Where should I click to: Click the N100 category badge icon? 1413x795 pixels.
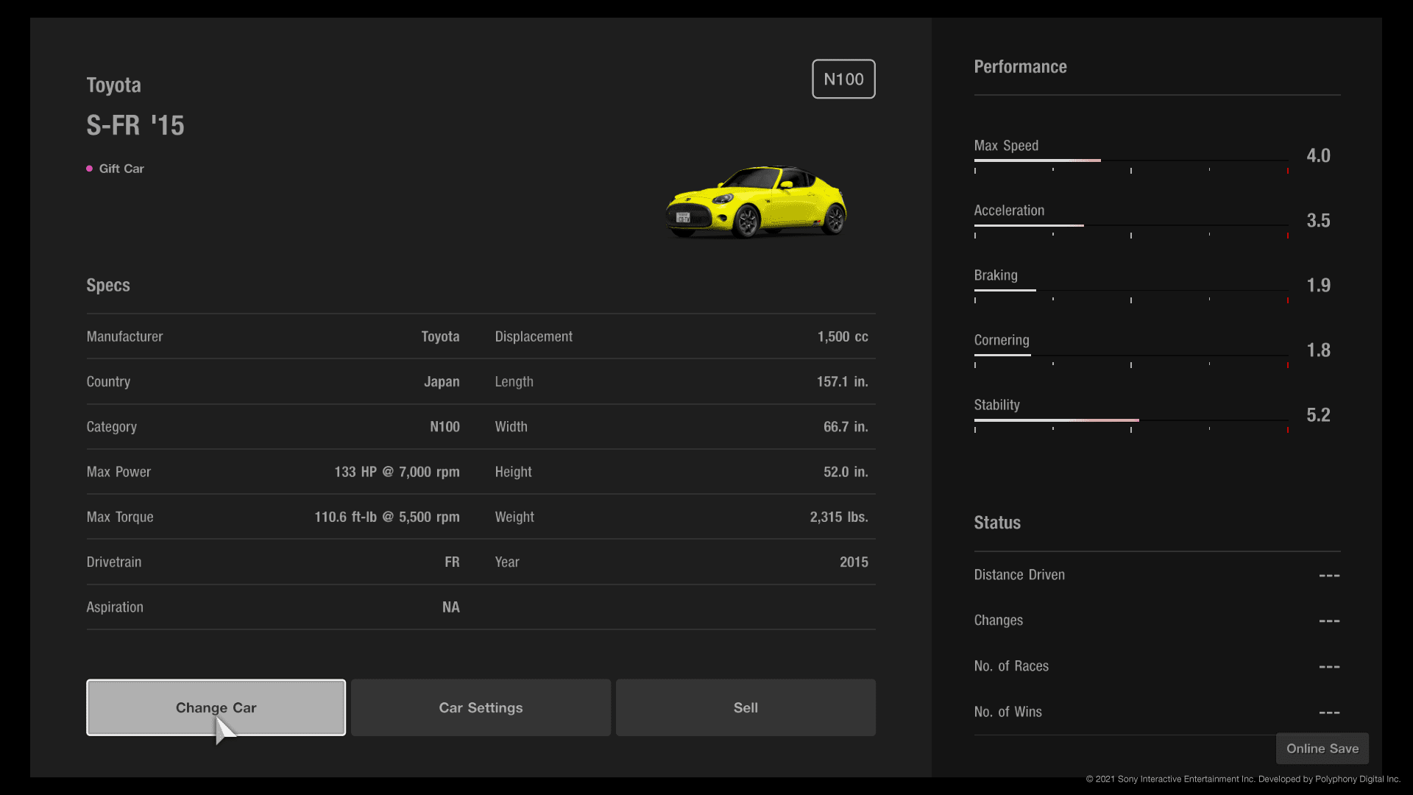(843, 79)
